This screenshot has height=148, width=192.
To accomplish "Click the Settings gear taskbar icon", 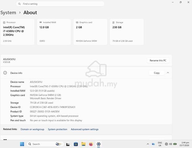I will click(x=98, y=144).
